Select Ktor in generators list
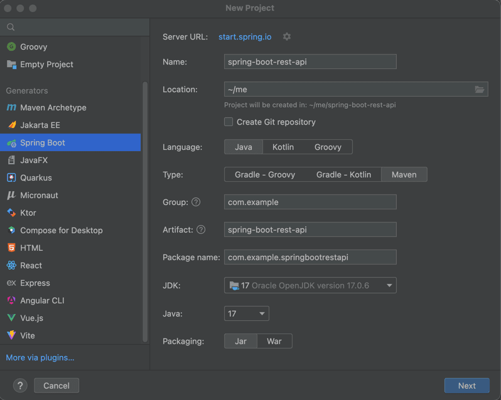This screenshot has width=501, height=400. (70, 213)
